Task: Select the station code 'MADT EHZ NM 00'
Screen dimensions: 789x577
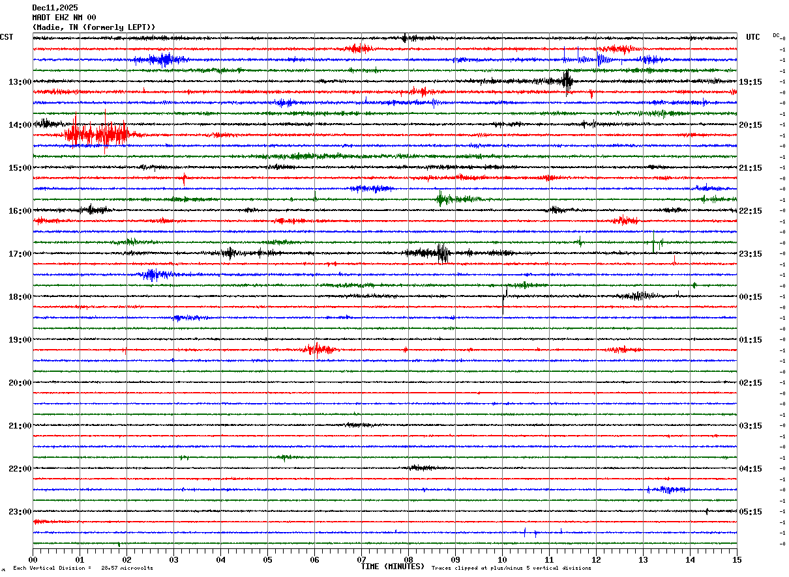Action: click(64, 18)
